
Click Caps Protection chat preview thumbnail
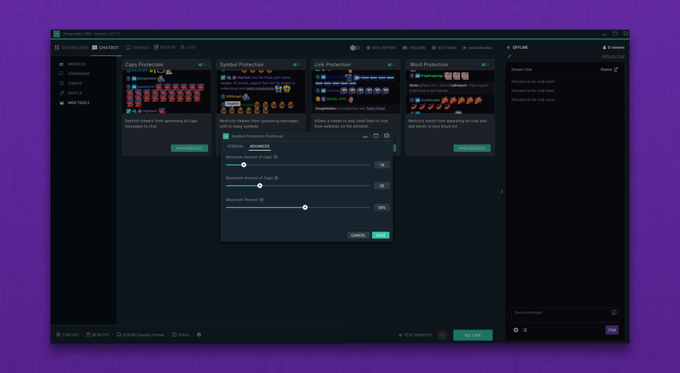tap(167, 92)
